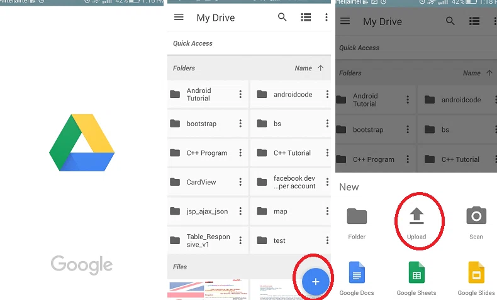
Task: Change sort via Name label in middle screen
Action: [303, 68]
